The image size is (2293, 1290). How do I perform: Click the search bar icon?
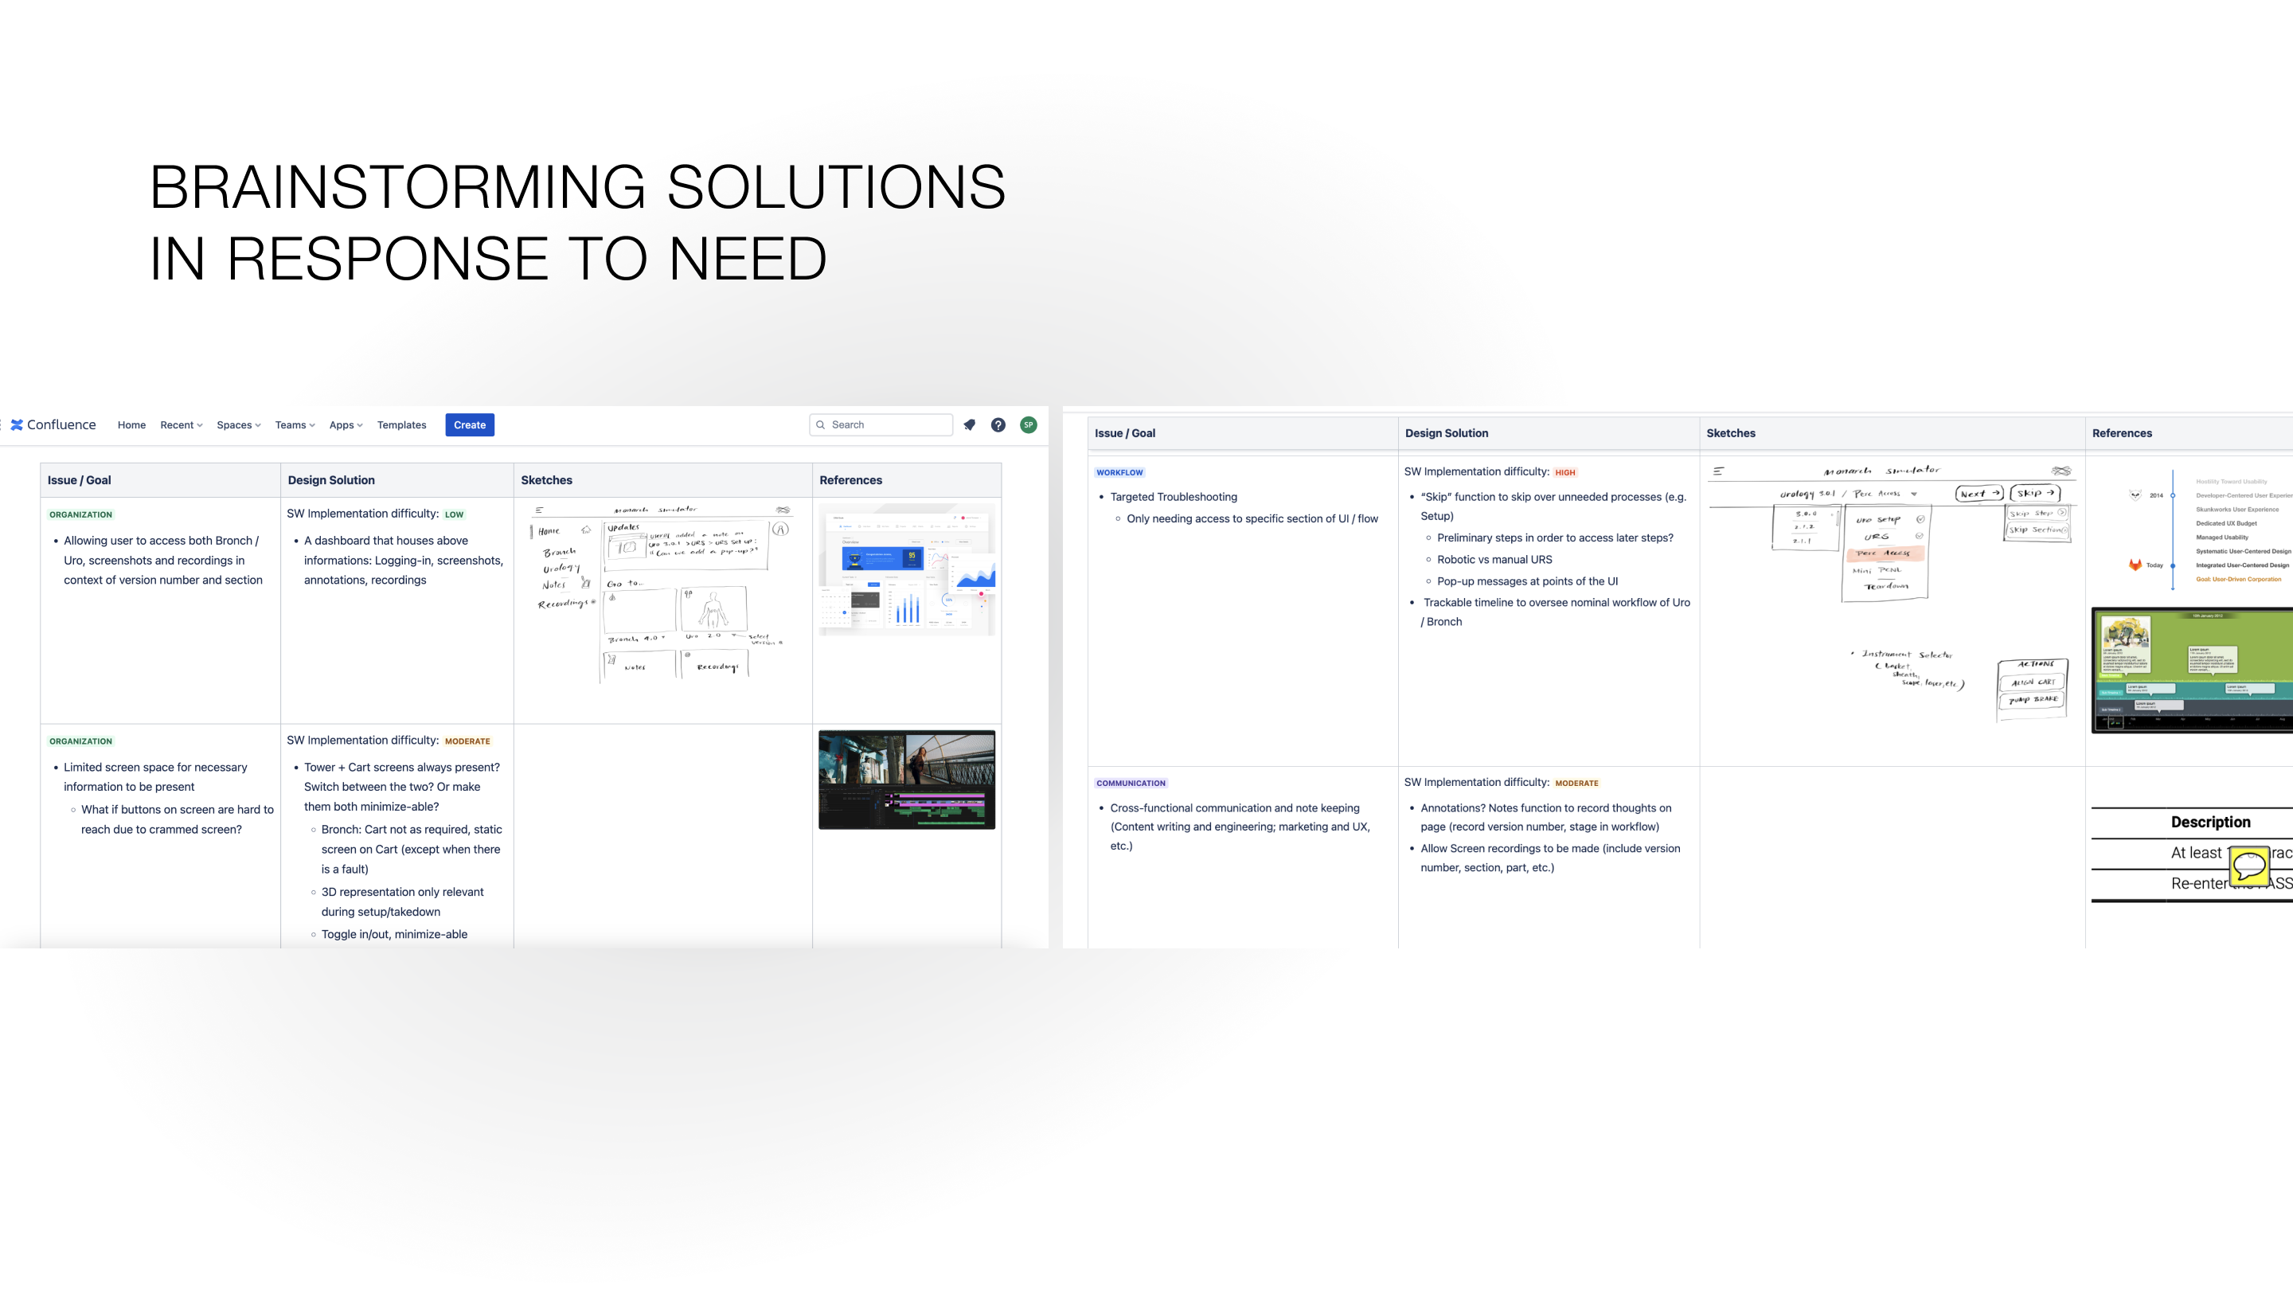pos(821,424)
